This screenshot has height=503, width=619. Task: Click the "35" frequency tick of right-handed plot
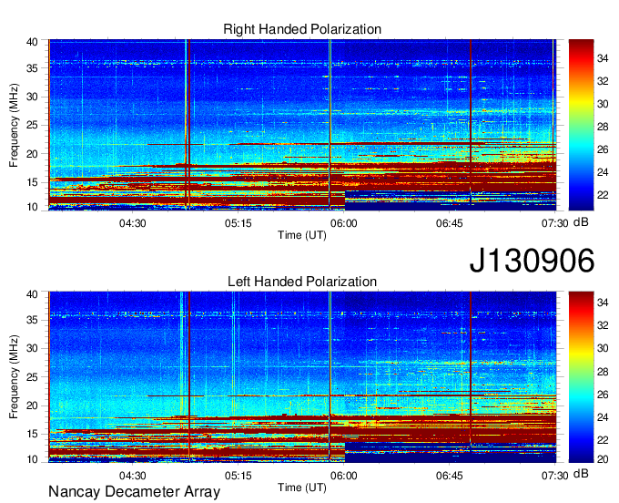[32, 68]
